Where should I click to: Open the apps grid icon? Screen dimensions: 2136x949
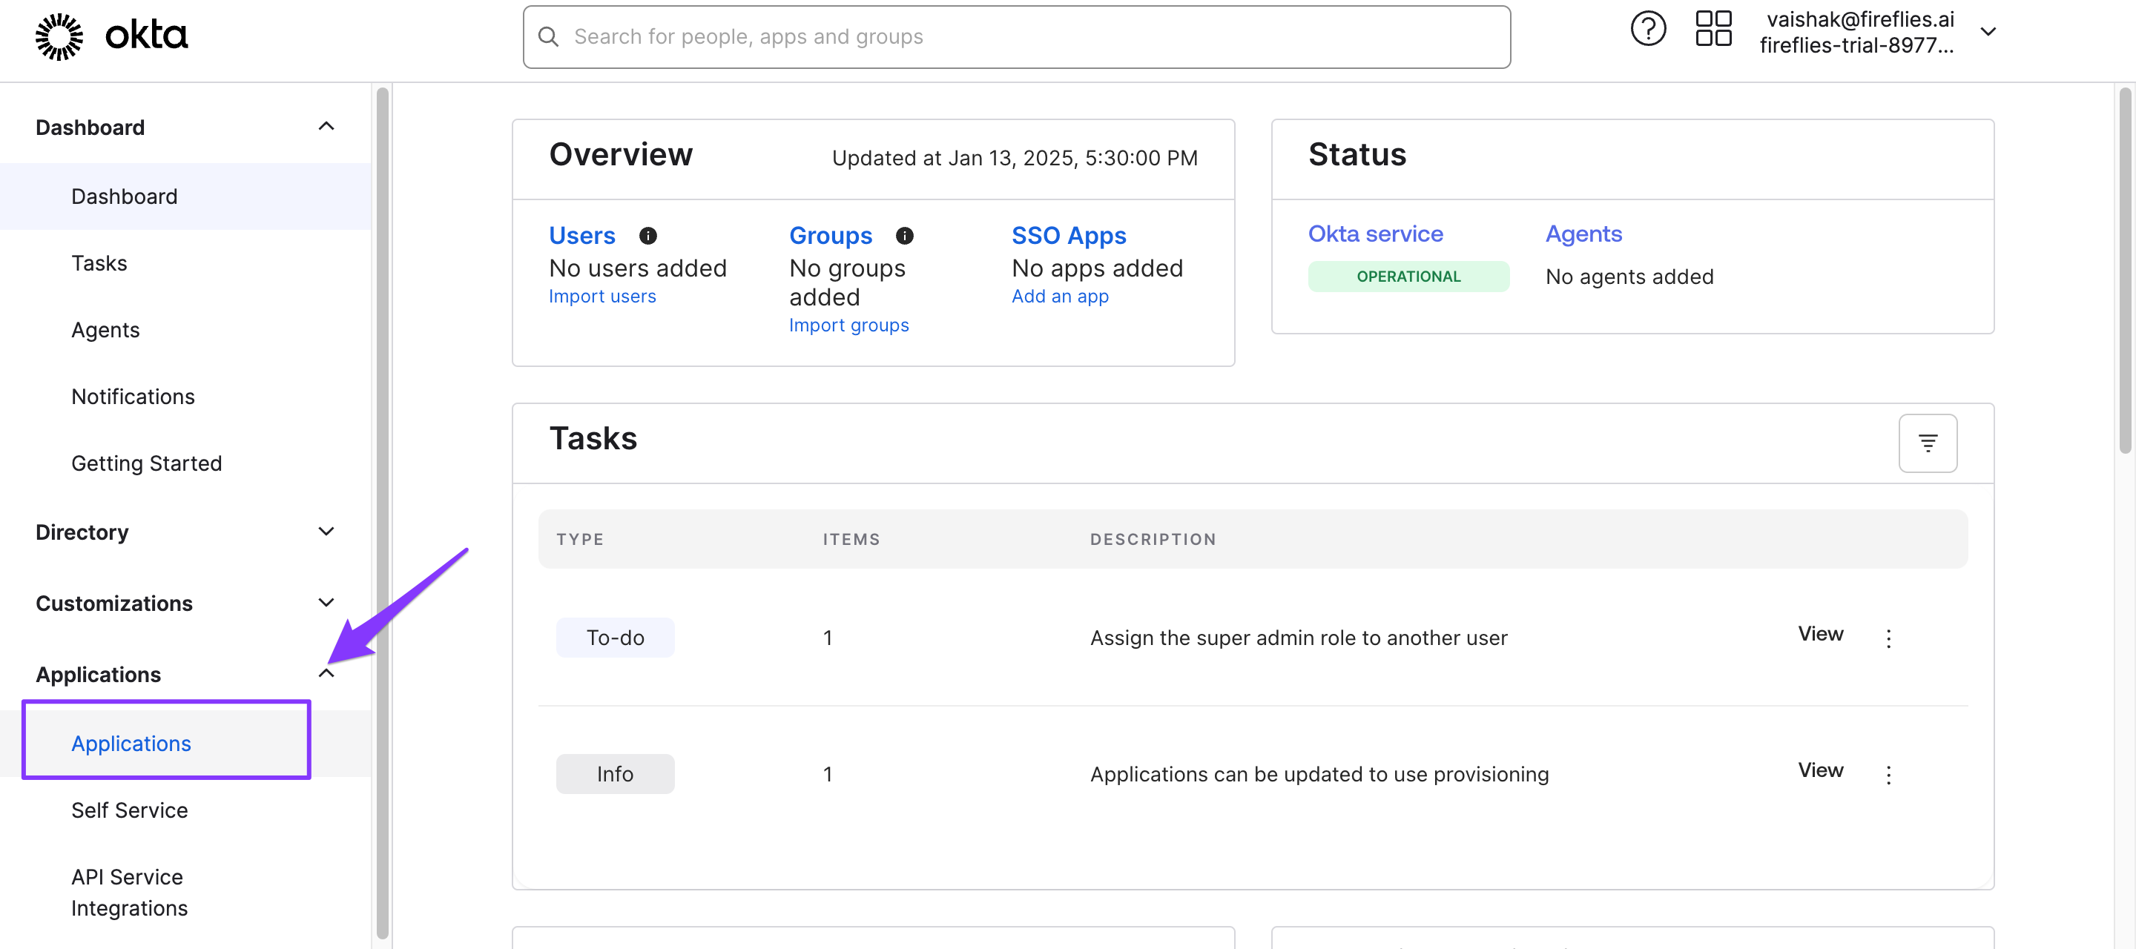point(1713,30)
